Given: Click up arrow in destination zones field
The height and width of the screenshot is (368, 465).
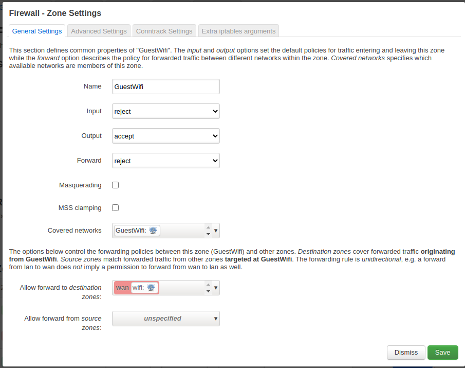Looking at the screenshot, I should (x=208, y=285).
